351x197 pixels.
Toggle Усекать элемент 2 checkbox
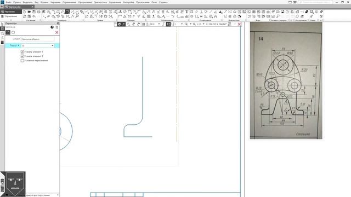22,56
